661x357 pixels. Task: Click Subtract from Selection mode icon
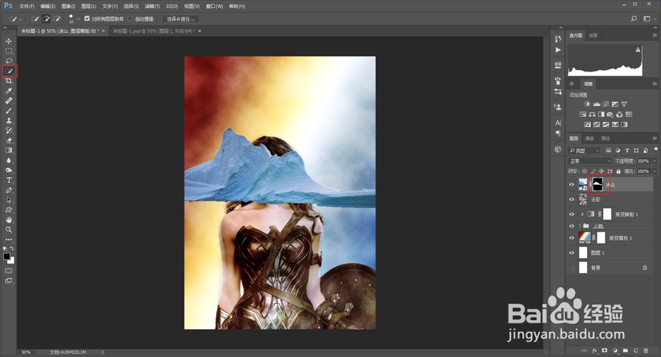click(x=56, y=19)
